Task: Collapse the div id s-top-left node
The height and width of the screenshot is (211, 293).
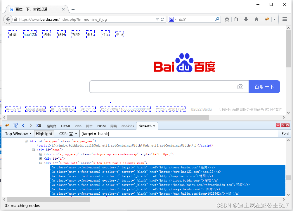Action: [x=41, y=163]
